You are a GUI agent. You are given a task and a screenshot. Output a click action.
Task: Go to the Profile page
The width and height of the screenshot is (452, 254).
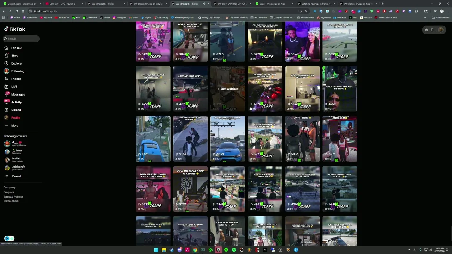click(x=12, y=117)
